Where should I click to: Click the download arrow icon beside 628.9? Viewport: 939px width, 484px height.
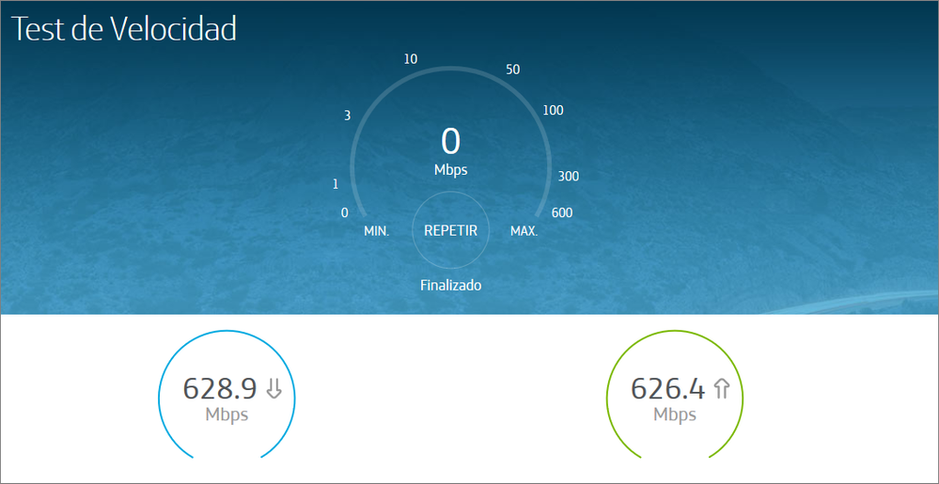[274, 388]
